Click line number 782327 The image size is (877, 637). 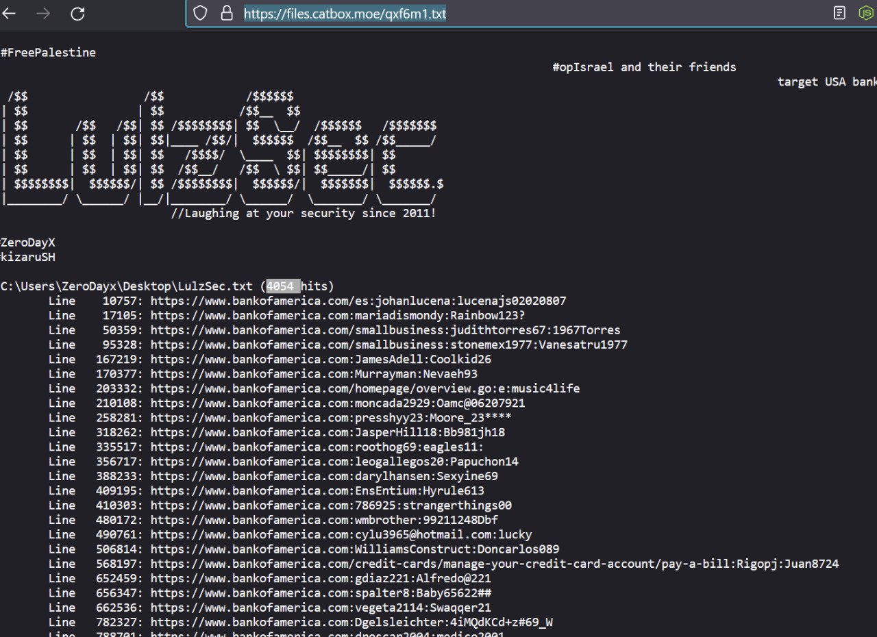[117, 622]
